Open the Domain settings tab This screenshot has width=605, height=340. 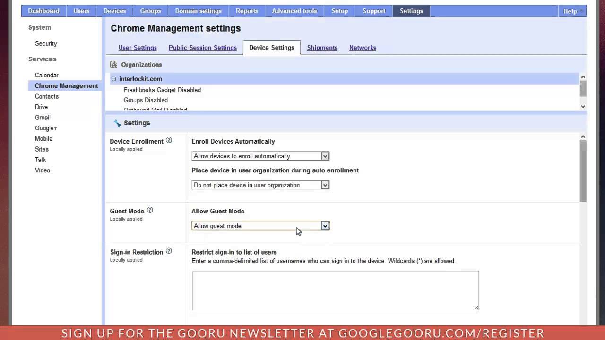tap(199, 11)
